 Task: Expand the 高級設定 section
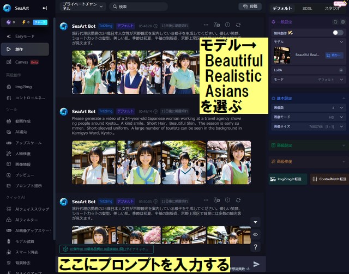[309, 145]
